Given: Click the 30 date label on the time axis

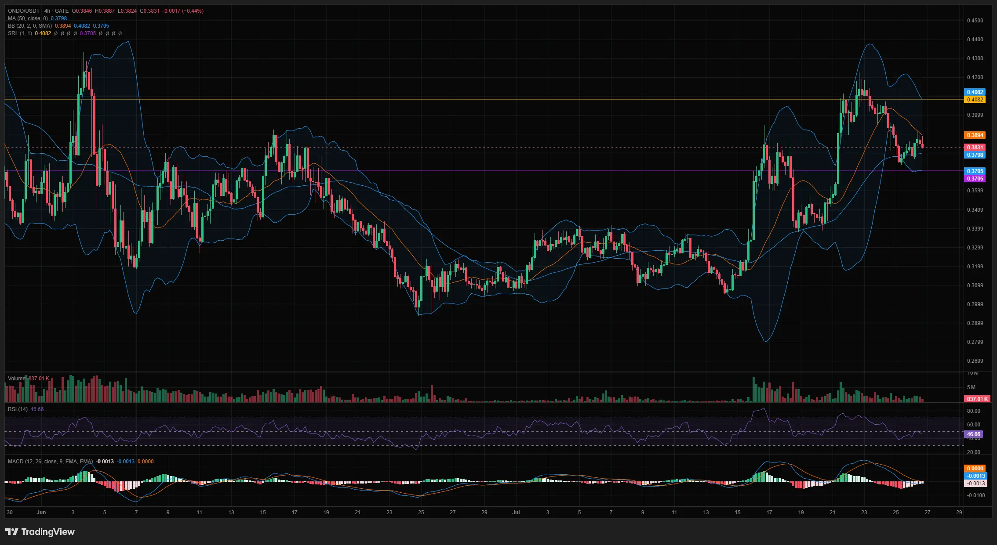Looking at the screenshot, I should pyautogui.click(x=10, y=513).
